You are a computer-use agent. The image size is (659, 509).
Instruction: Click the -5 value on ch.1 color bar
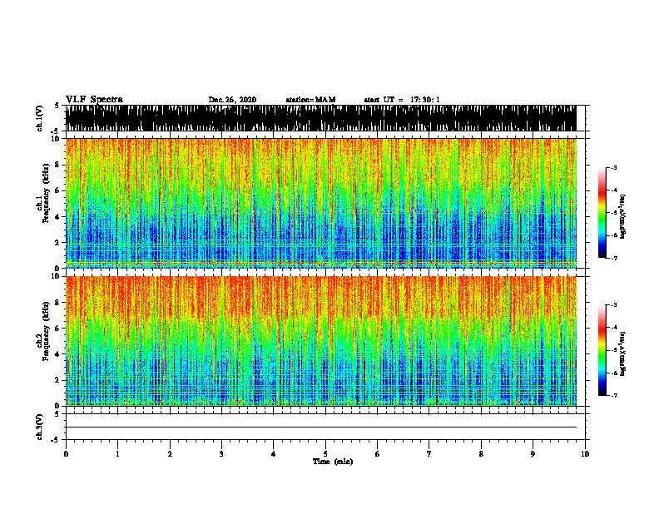pyautogui.click(x=613, y=213)
